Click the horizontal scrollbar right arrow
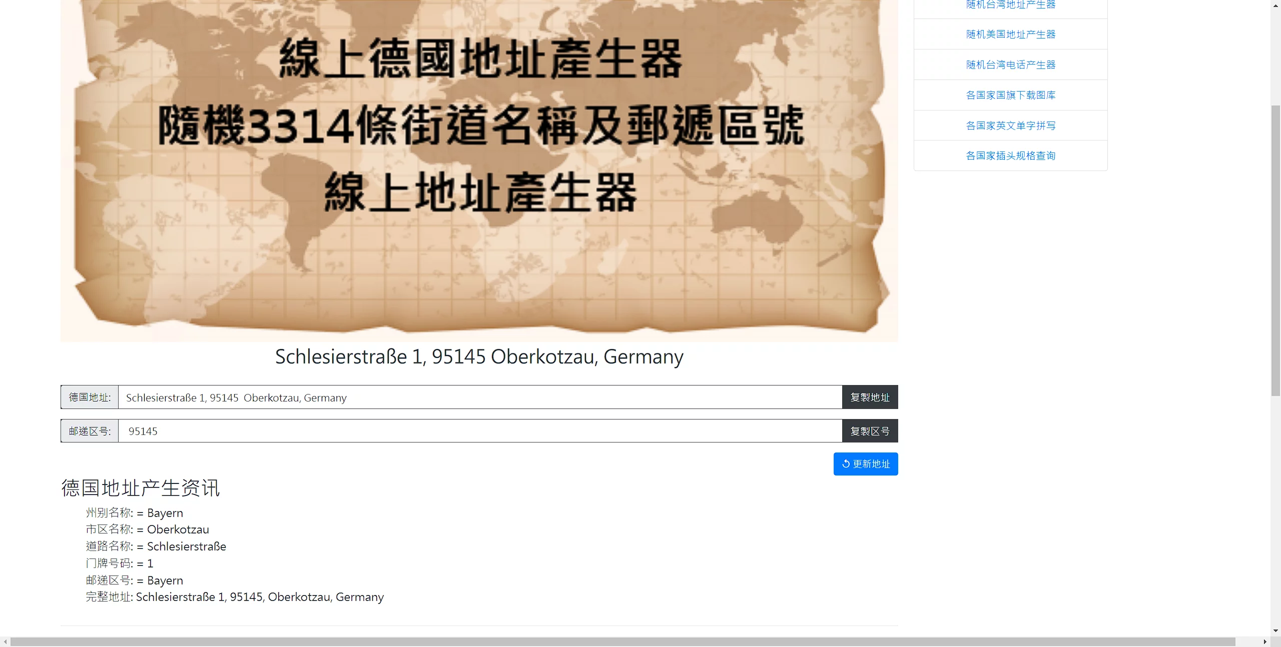 coord(1265,641)
